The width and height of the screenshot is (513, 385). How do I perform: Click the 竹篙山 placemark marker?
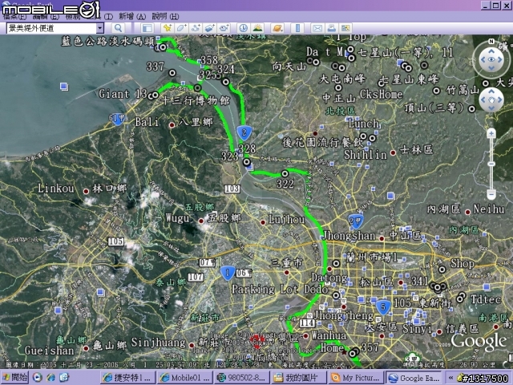(436, 91)
